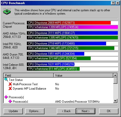Click the FPU Whetstone 973 MFLOPS bar
This screenshot has height=117, width=121.
59,58
